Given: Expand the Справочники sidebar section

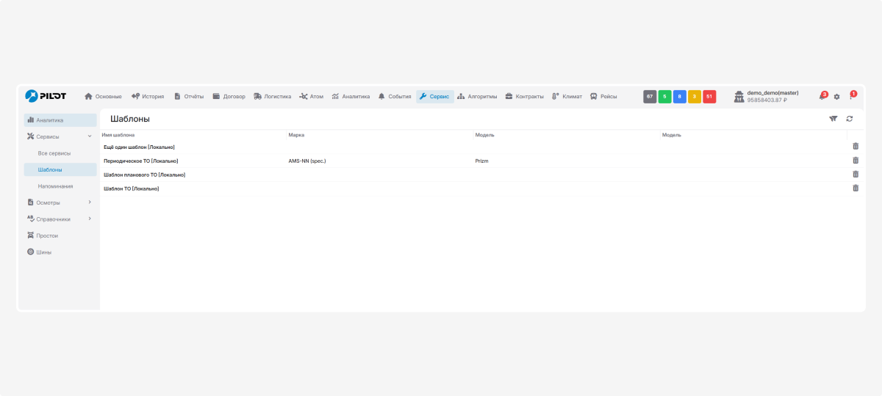Looking at the screenshot, I should click(90, 219).
